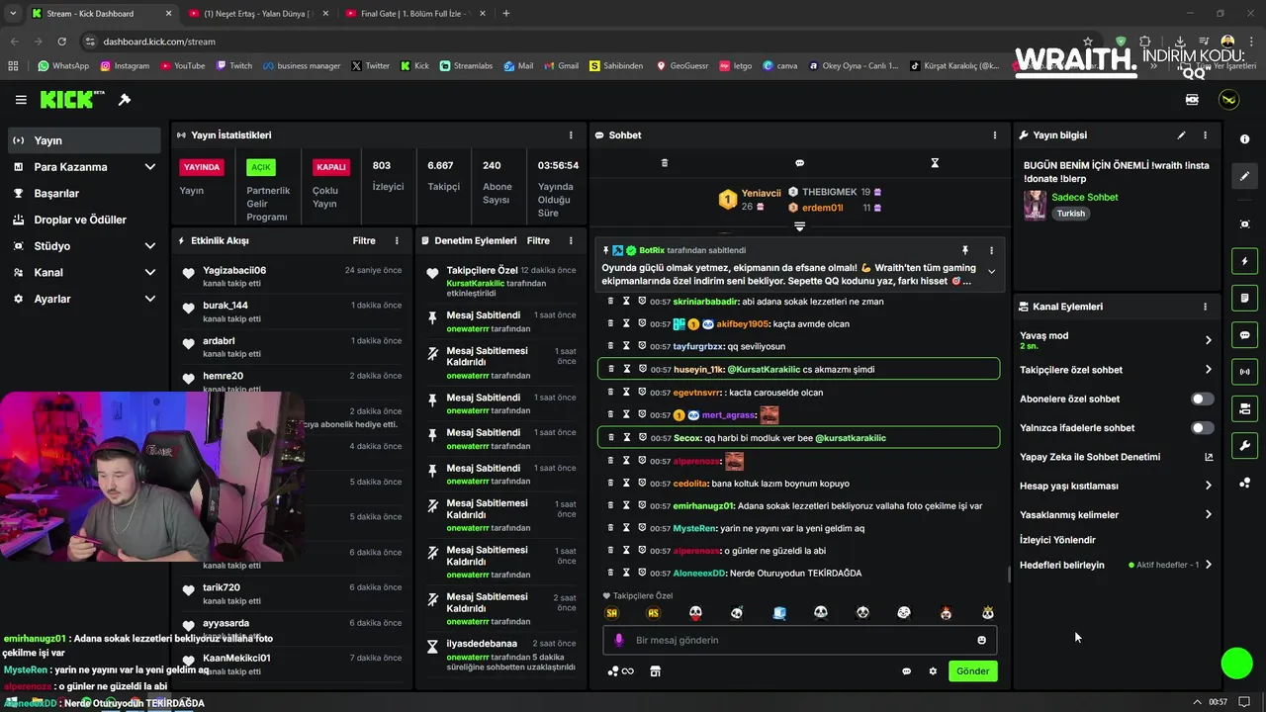
Task: Open Kanal Eylemleri three-dot menu
Action: pos(1205,307)
